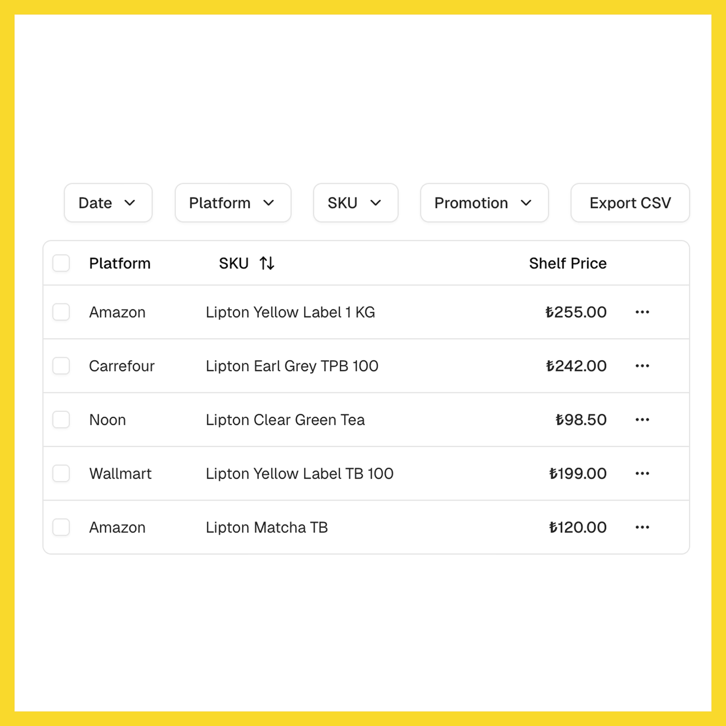The height and width of the screenshot is (726, 726).
Task: Open more options for Lipton Yellow Label 1 KG
Action: [642, 312]
